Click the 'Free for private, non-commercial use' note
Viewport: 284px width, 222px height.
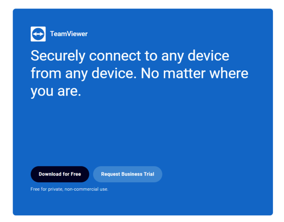tap(69, 189)
